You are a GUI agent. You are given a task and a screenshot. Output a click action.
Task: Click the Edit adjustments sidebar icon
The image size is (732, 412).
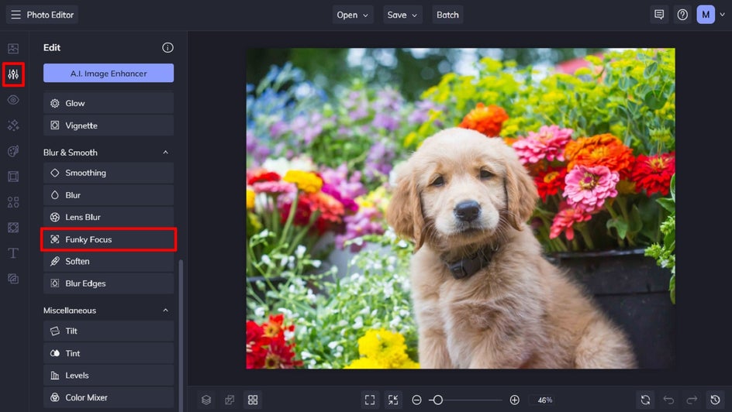click(13, 74)
